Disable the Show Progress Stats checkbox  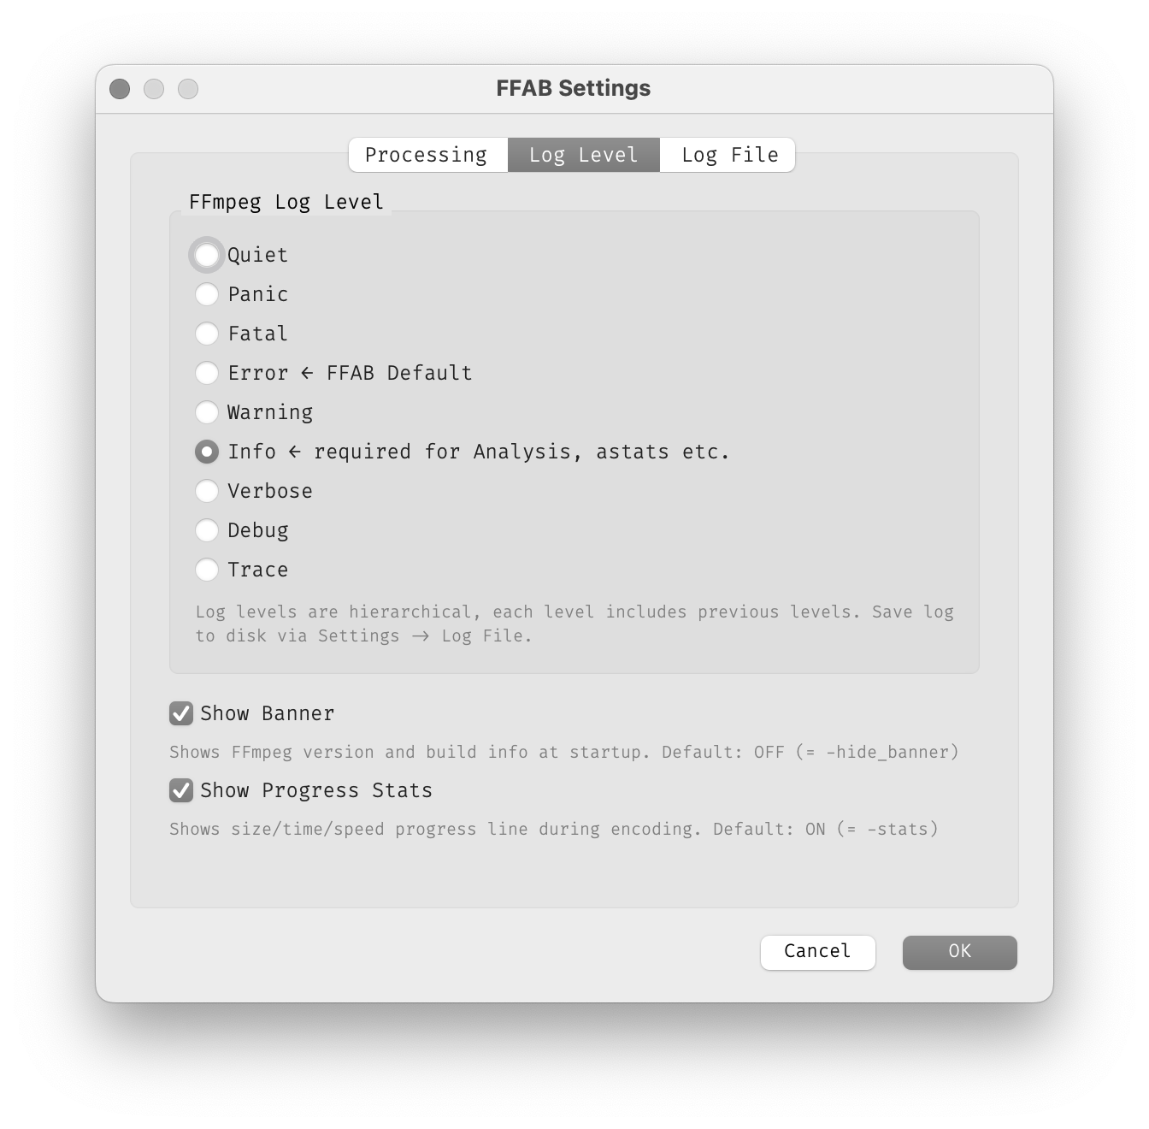click(181, 790)
